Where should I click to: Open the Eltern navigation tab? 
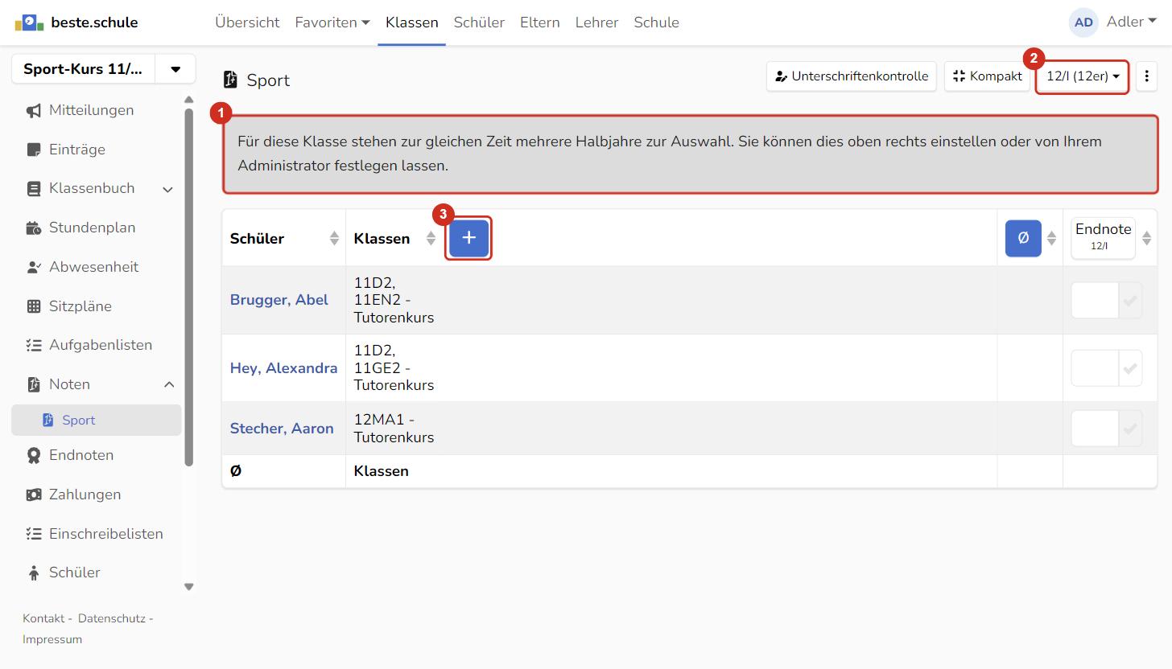(539, 23)
